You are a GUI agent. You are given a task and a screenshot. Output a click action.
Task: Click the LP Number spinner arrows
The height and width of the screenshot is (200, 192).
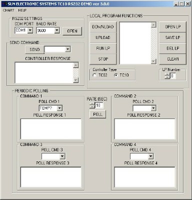pyautogui.click(x=167, y=76)
